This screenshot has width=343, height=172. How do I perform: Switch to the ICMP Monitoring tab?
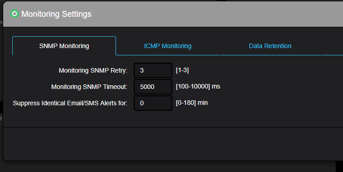click(x=167, y=46)
